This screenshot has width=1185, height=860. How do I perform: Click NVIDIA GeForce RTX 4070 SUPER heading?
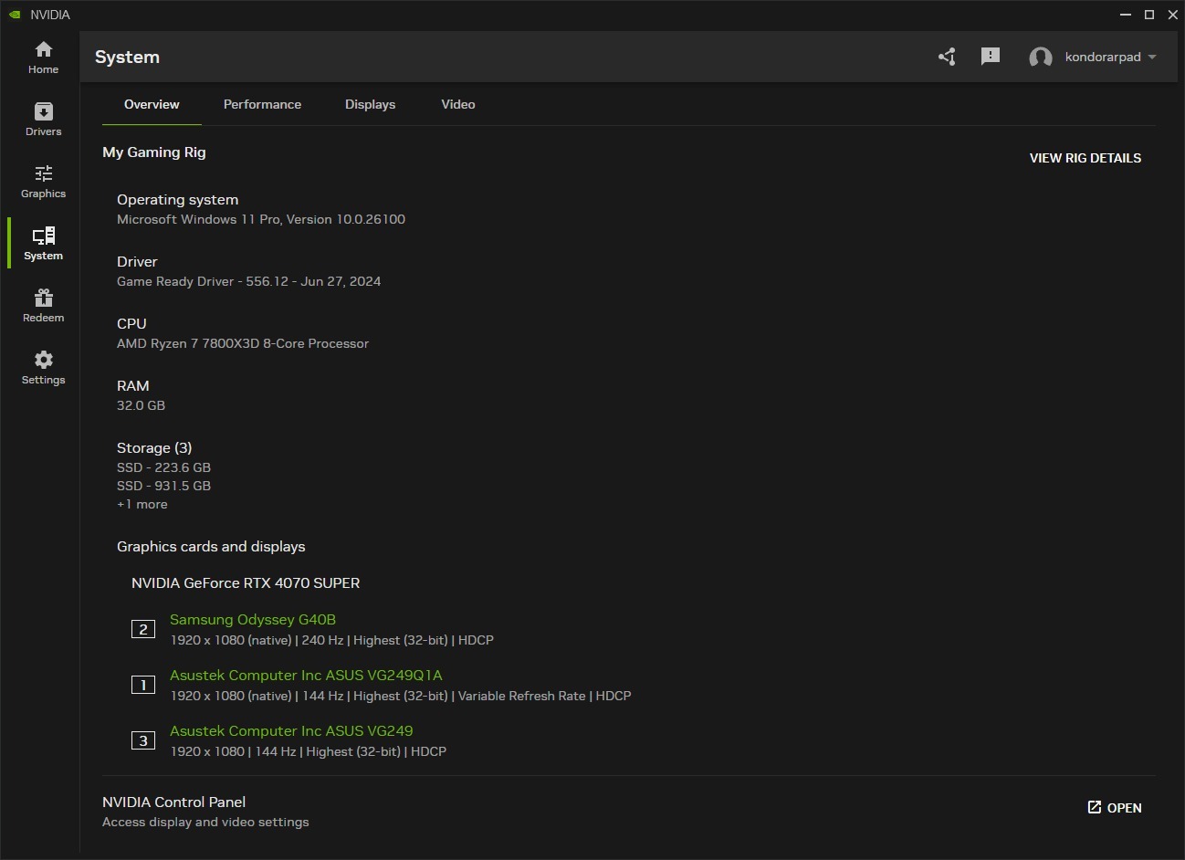(246, 583)
